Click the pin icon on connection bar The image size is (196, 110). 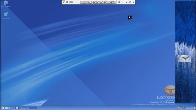click(63, 2)
